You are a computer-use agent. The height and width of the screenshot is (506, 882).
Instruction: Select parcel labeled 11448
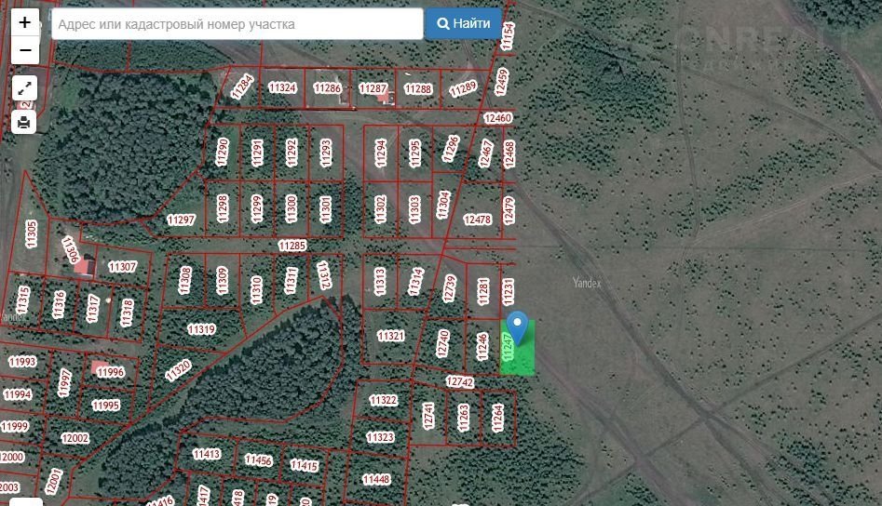[x=375, y=479]
